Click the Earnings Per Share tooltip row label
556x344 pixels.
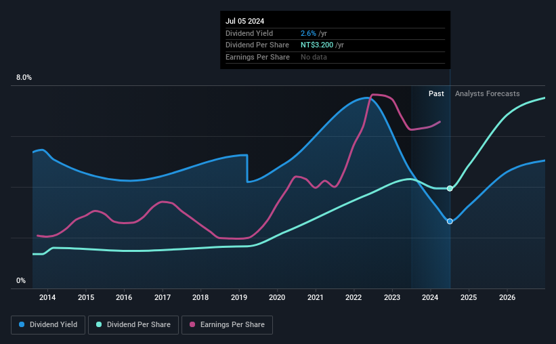[x=257, y=57]
